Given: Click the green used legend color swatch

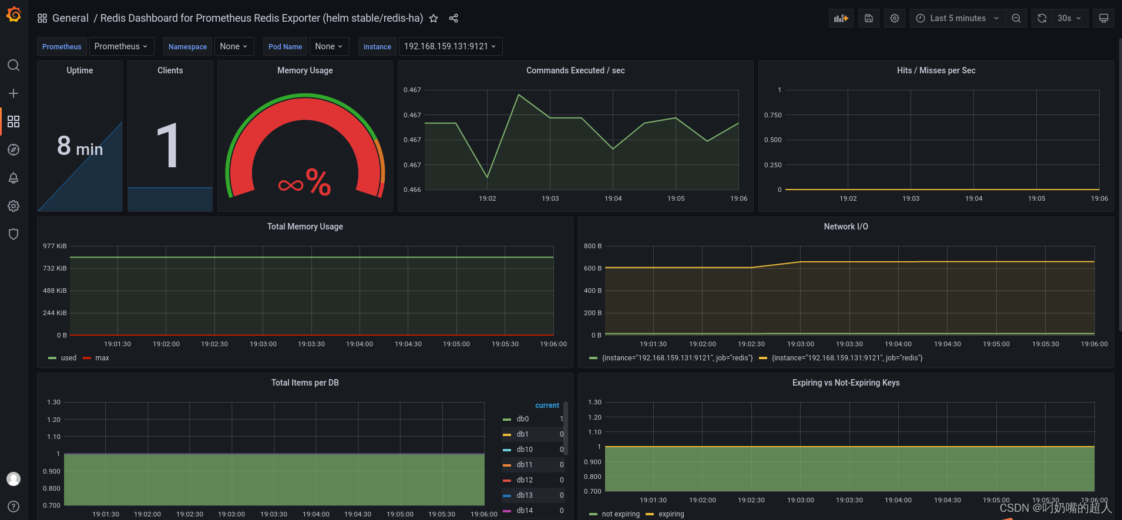Looking at the screenshot, I should [52, 358].
